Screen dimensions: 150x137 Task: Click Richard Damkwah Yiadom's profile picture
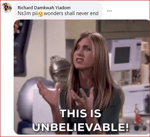pyautogui.click(x=6, y=8)
